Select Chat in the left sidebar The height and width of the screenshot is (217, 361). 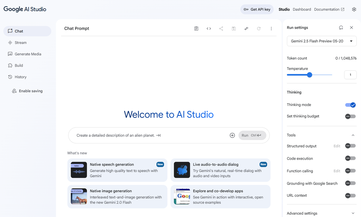tap(27, 31)
